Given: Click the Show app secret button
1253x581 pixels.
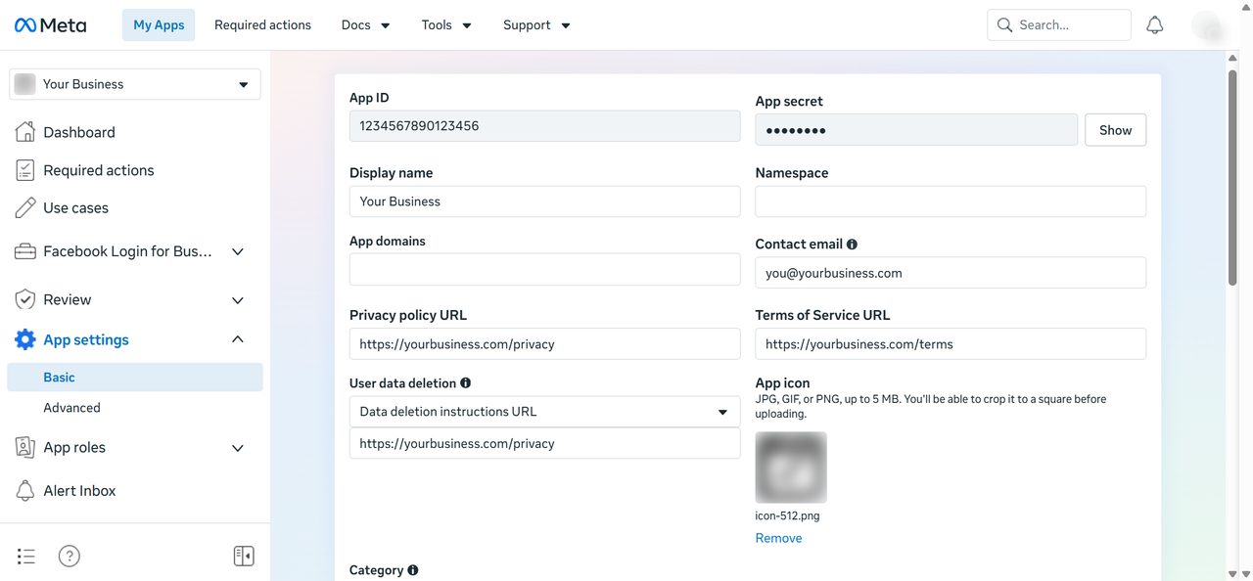Looking at the screenshot, I should pos(1115,130).
